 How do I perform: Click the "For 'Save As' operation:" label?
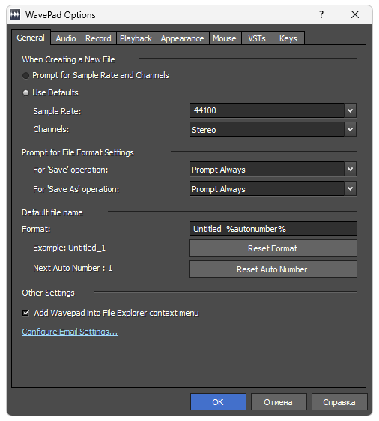click(x=76, y=189)
